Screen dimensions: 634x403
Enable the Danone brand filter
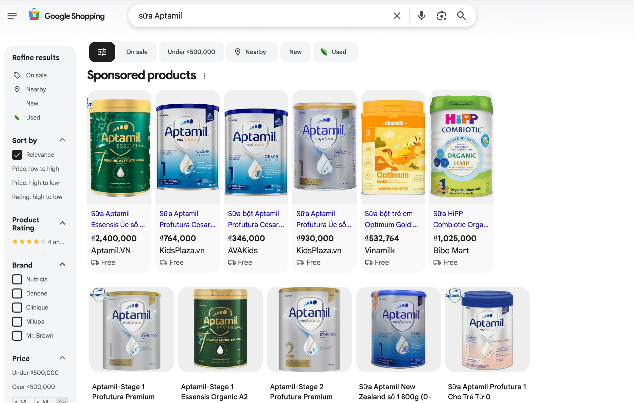17,293
